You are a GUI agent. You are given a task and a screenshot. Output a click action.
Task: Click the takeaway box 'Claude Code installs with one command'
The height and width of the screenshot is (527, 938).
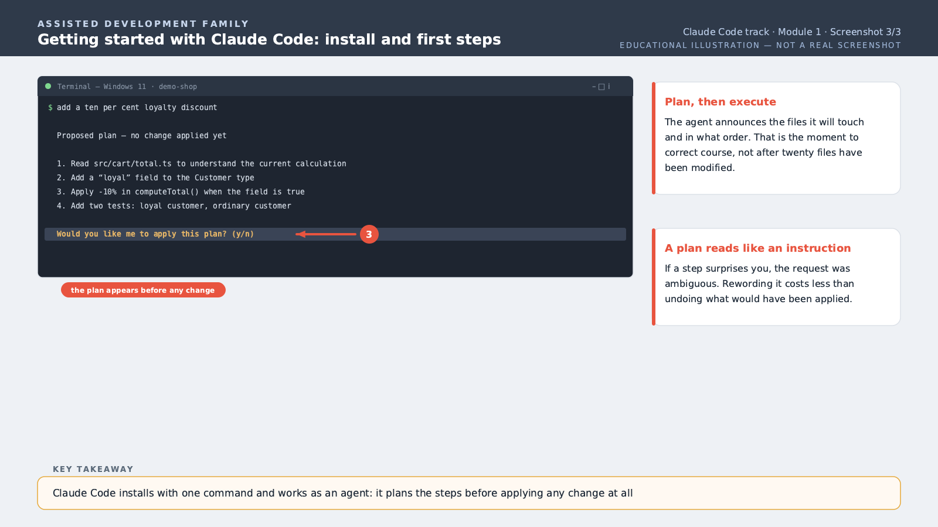[x=469, y=493]
